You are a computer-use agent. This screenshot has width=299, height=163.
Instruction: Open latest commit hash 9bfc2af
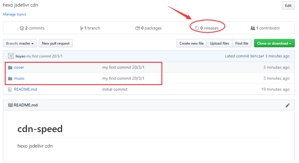pos(257,56)
